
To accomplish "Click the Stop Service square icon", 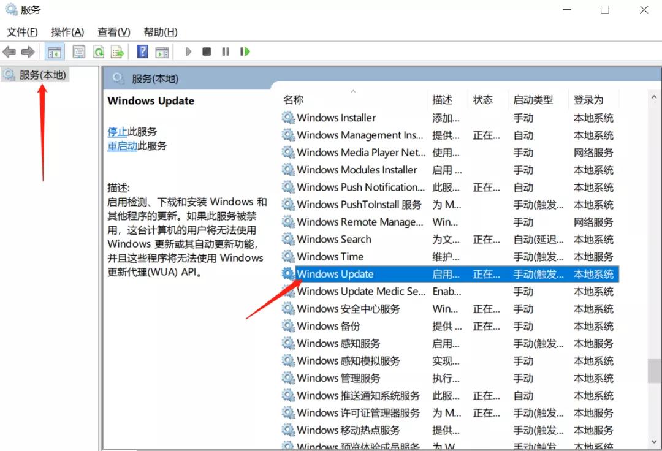I will click(x=207, y=51).
